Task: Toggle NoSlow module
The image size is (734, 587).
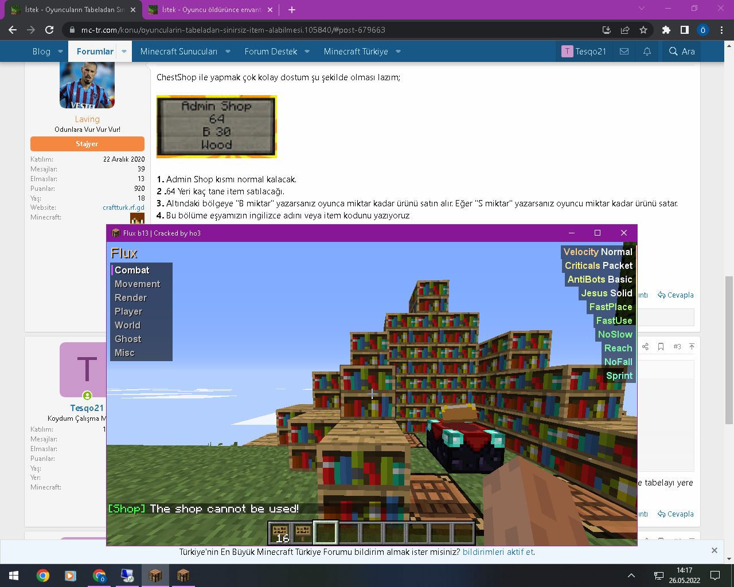Action: [x=615, y=334]
